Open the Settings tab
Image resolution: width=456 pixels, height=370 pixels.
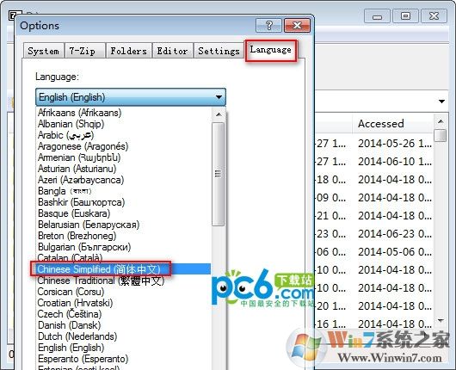[219, 51]
